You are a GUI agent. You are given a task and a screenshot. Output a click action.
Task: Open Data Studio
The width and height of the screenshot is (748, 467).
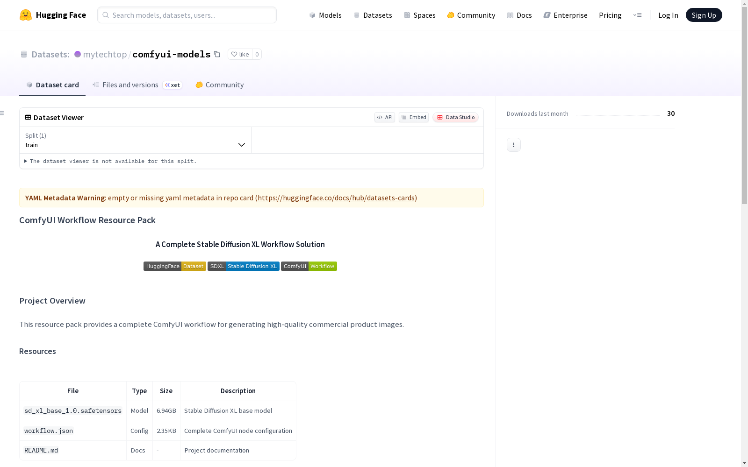[455, 117]
